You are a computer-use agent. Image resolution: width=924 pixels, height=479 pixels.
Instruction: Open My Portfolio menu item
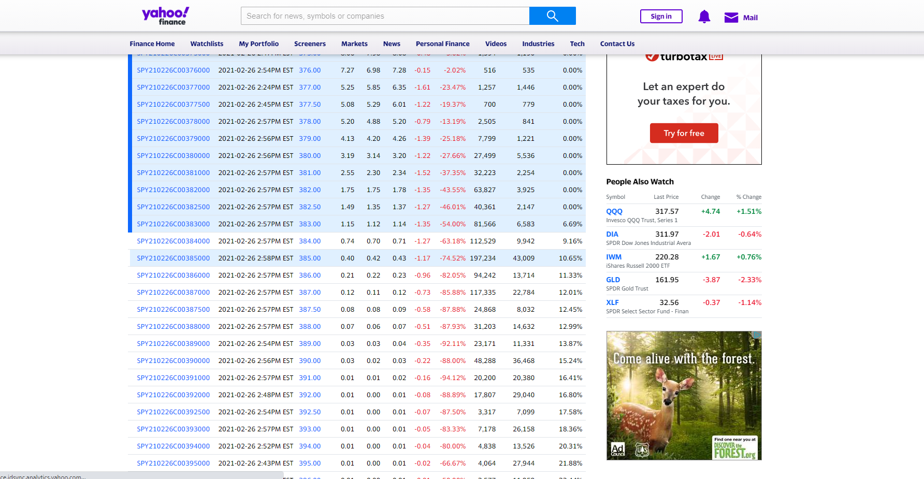(258, 44)
